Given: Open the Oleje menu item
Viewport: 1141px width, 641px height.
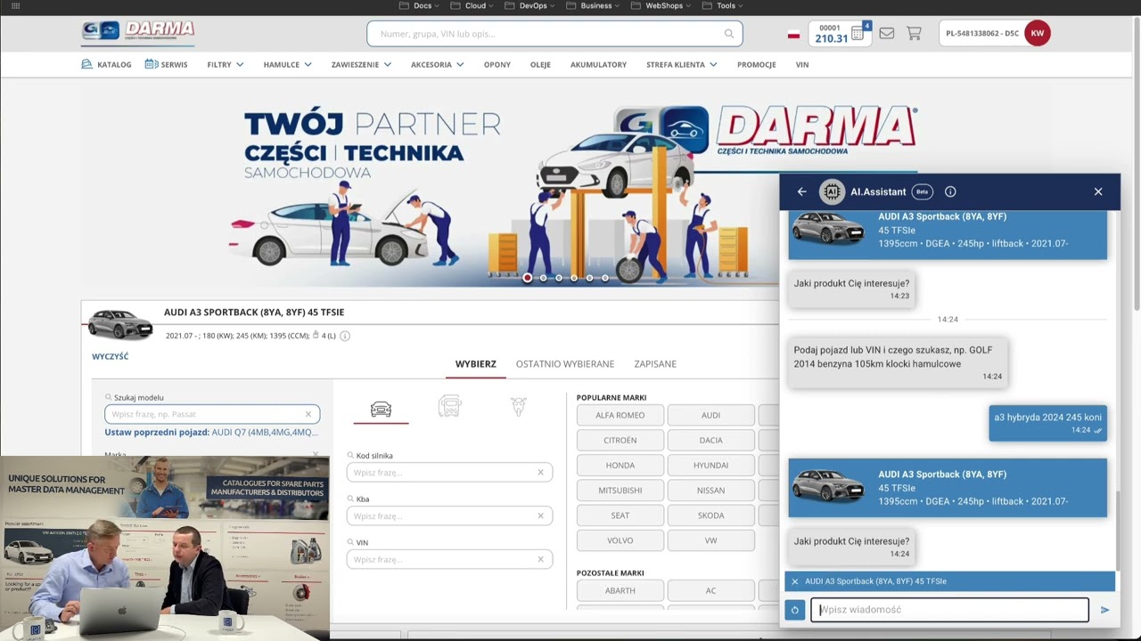Looking at the screenshot, I should click(540, 65).
